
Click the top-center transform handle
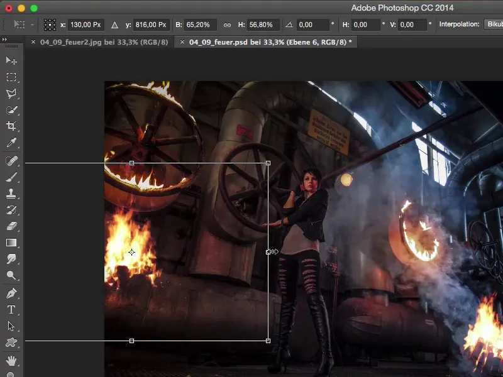(131, 163)
